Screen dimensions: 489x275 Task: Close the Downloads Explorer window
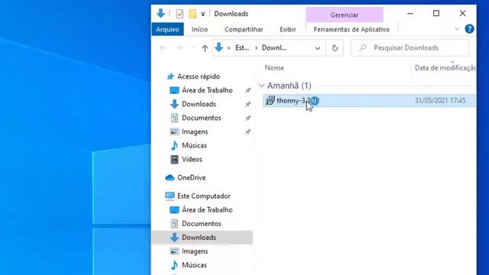pyautogui.click(x=462, y=14)
